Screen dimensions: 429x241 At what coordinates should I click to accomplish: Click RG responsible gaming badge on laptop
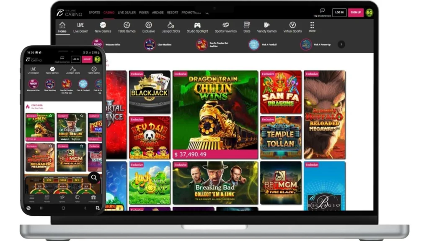[x=369, y=12]
